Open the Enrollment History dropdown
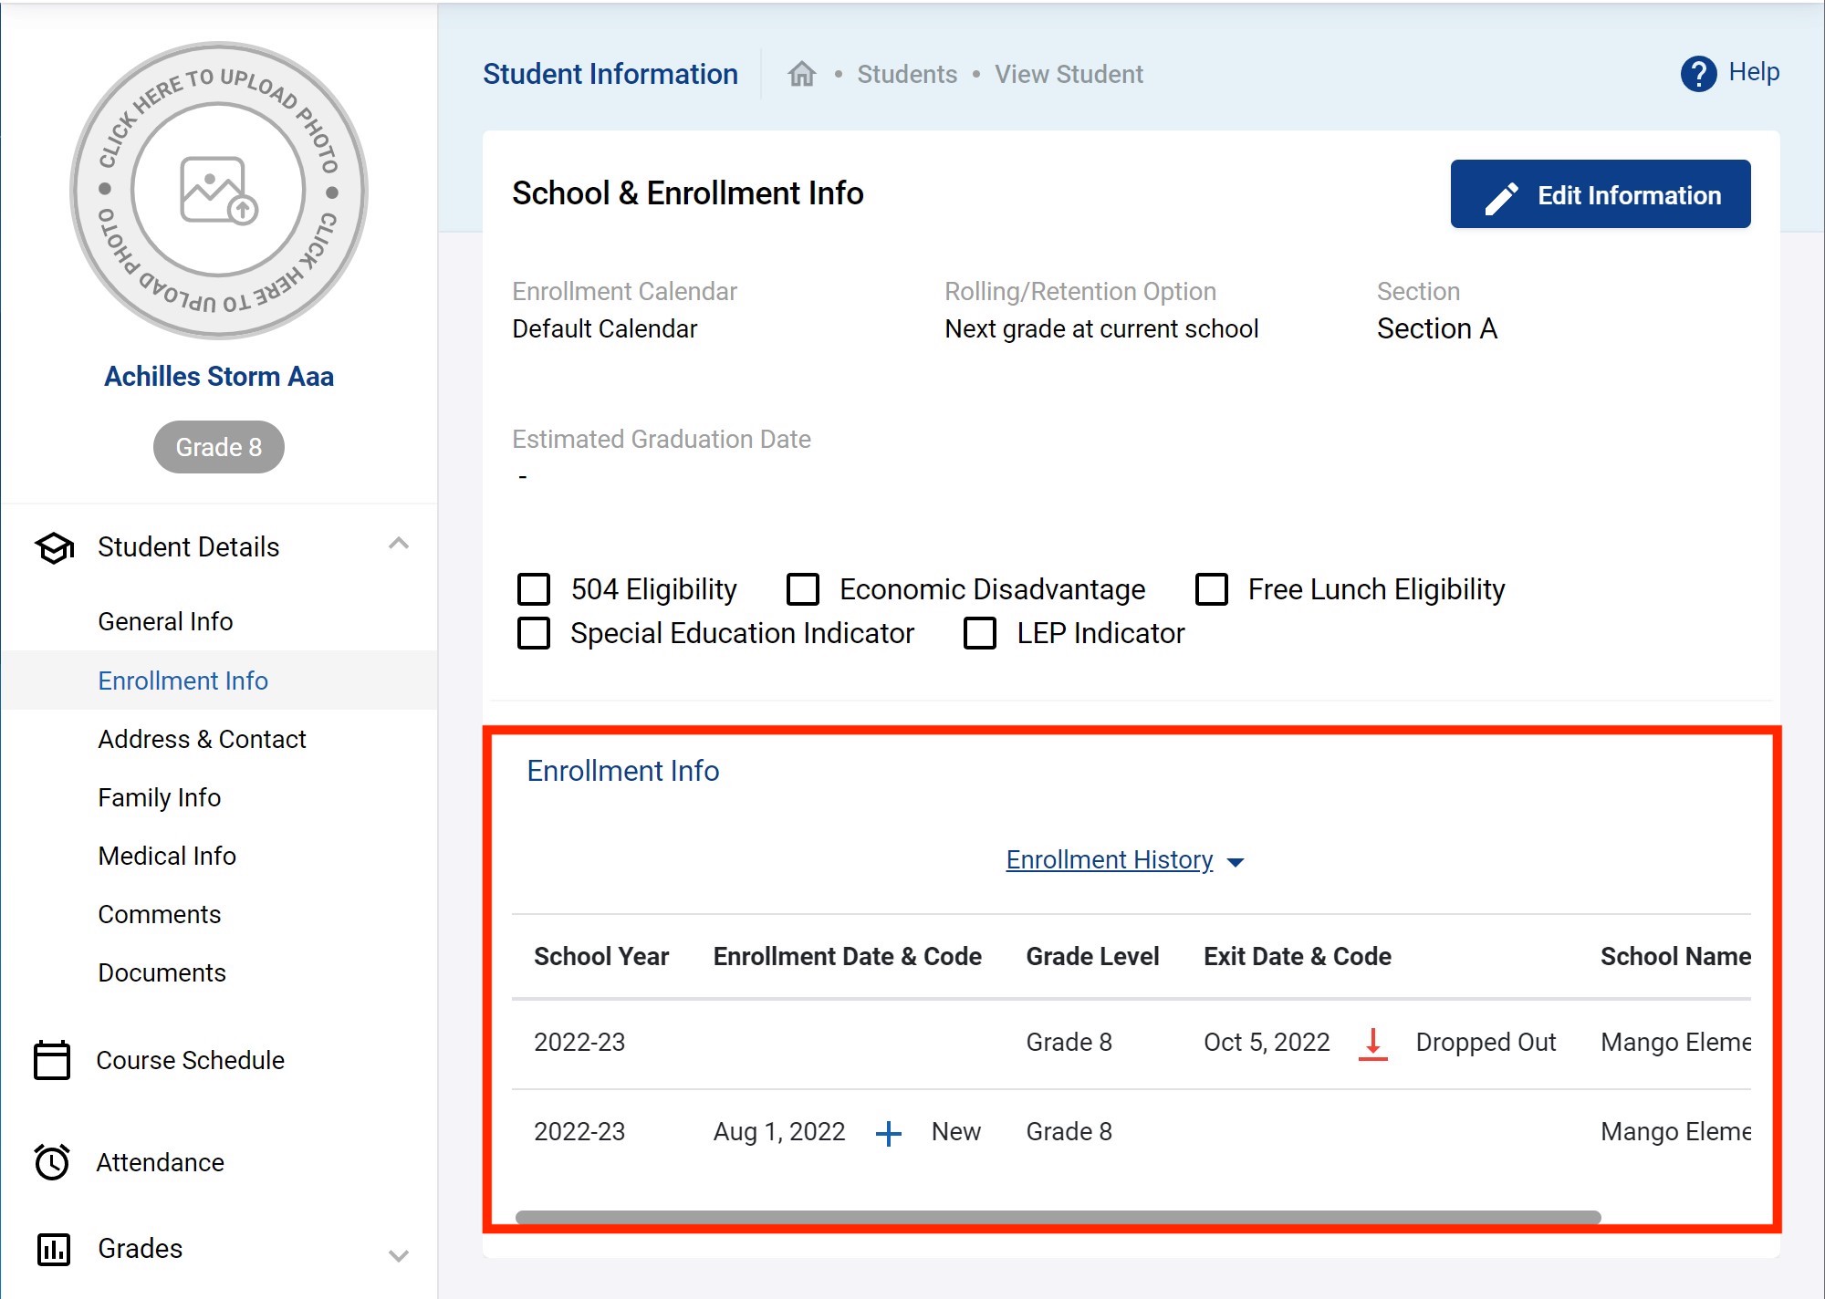Viewport: 1825px width, 1299px height. click(x=1124, y=860)
